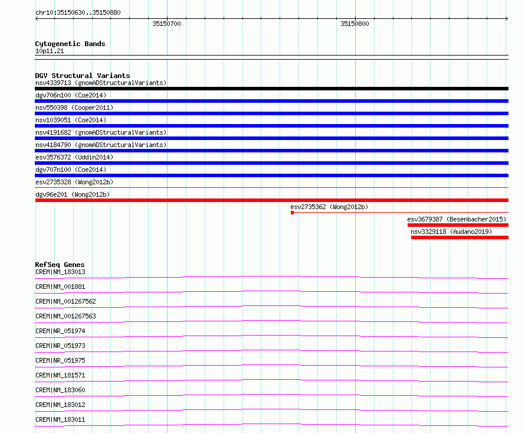Open transcript CREM|NM_183012

click(60, 405)
